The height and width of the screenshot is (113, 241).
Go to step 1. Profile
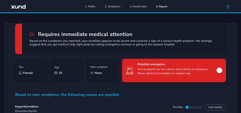[x=90, y=7]
